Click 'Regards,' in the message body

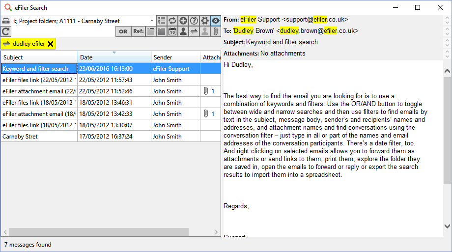(236, 206)
